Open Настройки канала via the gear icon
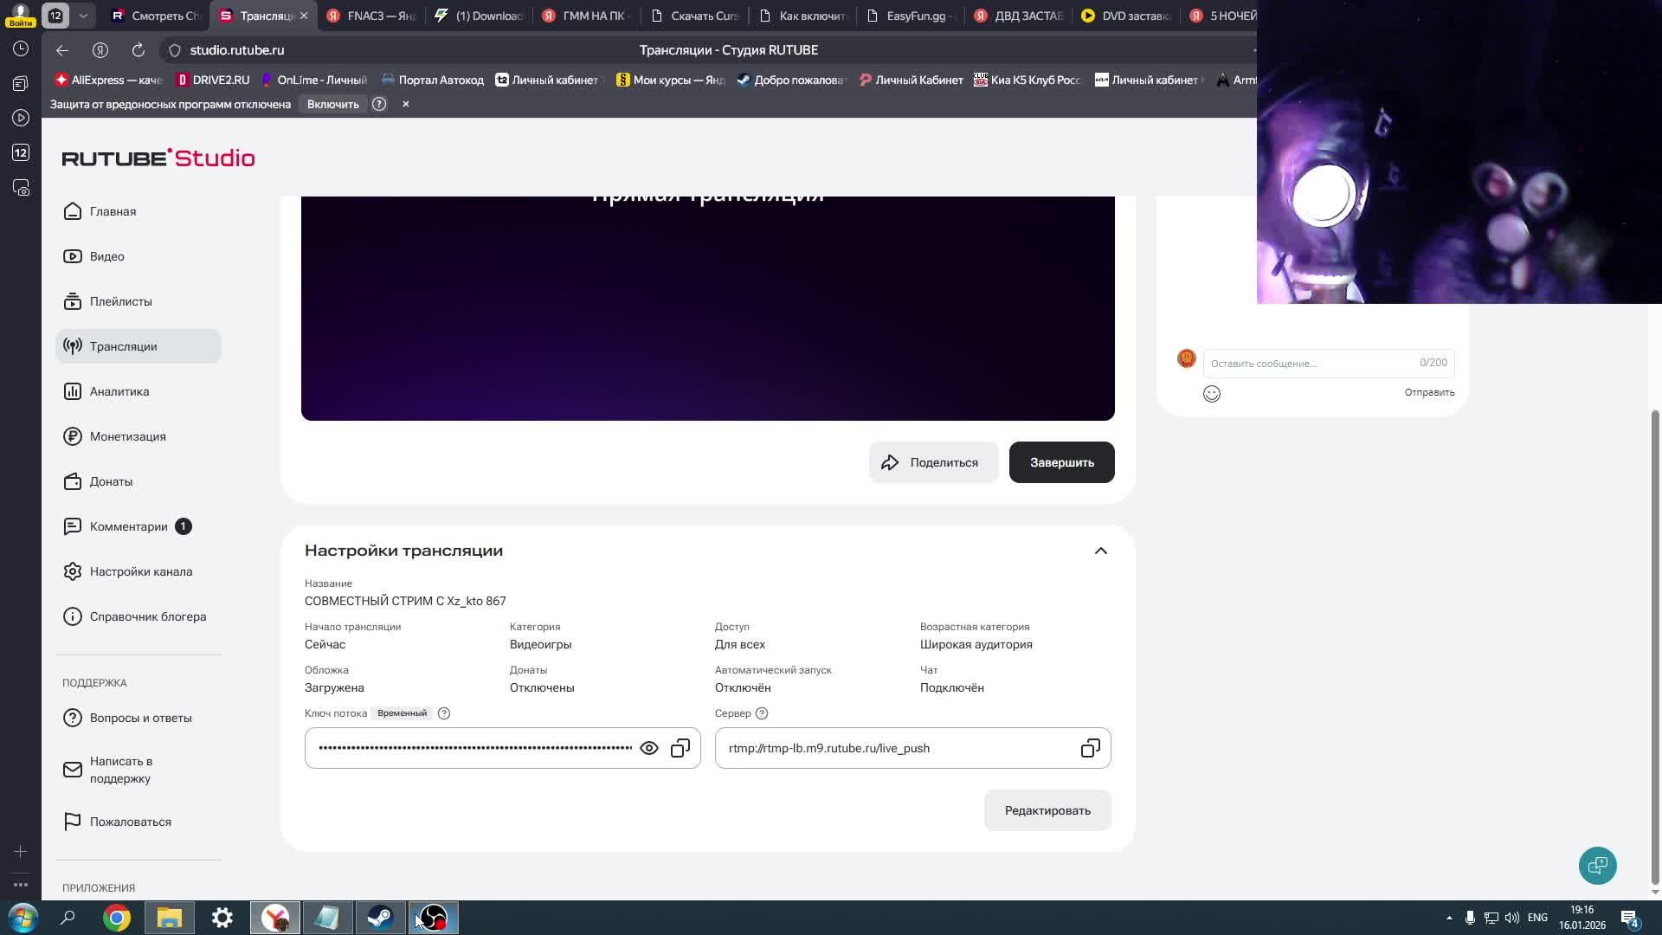Screen dimensions: 1662x935 pos(141,571)
